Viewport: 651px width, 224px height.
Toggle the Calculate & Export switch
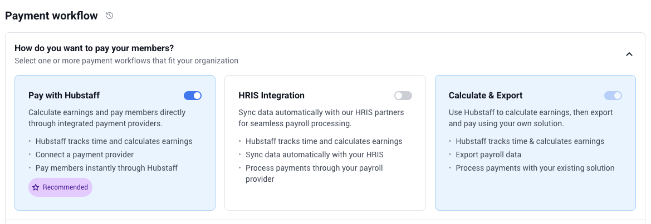pos(613,96)
